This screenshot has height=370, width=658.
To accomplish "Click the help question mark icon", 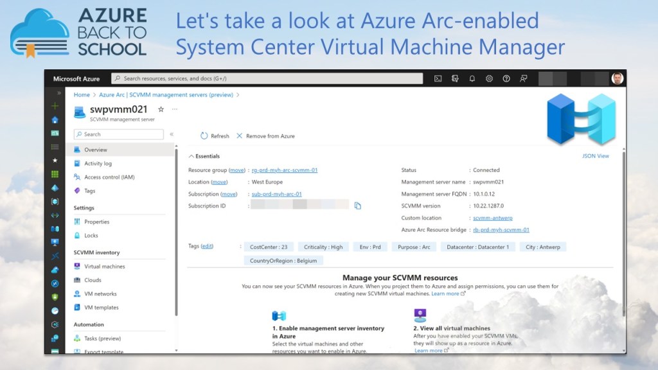I will [x=506, y=78].
